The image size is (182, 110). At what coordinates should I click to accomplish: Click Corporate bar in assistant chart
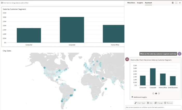153,77
